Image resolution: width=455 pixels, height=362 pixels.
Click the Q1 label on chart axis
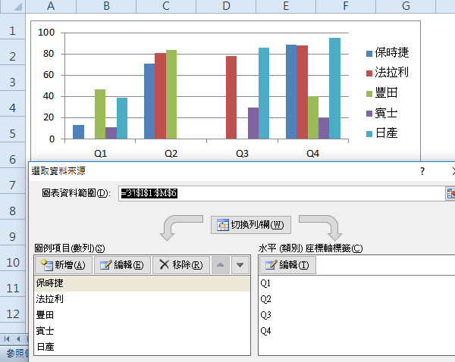click(x=100, y=153)
